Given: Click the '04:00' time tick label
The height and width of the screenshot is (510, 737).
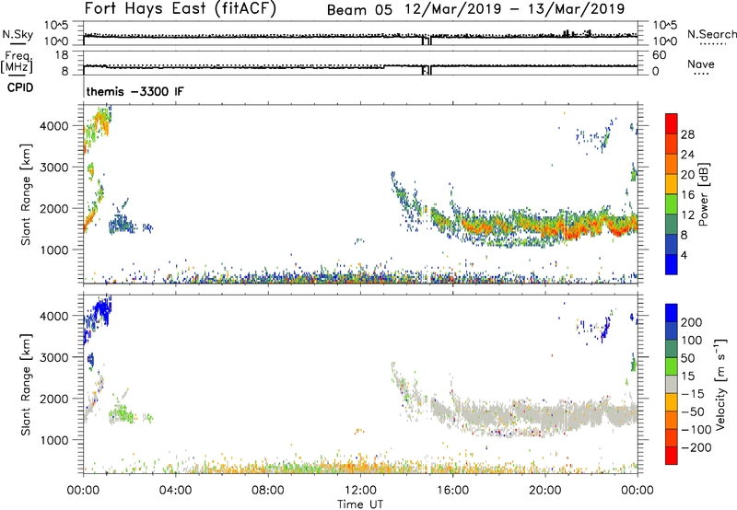Looking at the screenshot, I should click(x=175, y=491).
